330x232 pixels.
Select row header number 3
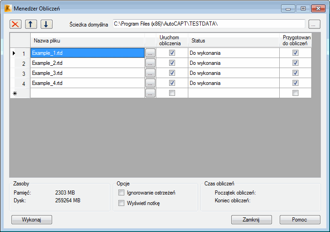20,73
